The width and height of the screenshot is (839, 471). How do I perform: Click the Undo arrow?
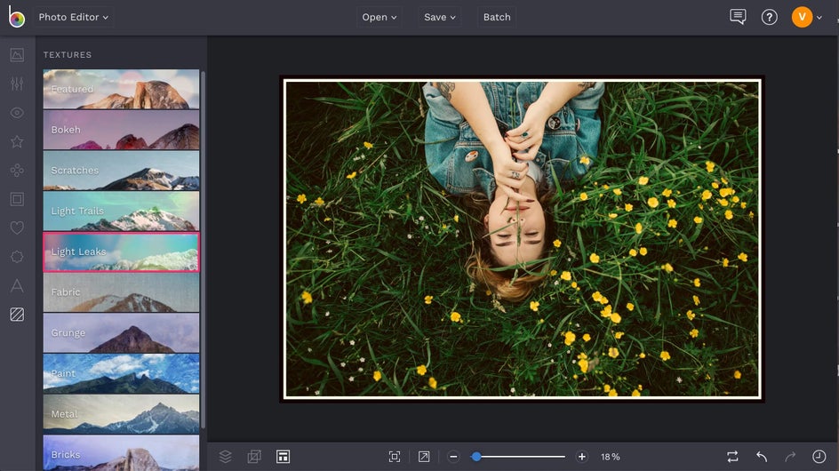click(x=762, y=456)
